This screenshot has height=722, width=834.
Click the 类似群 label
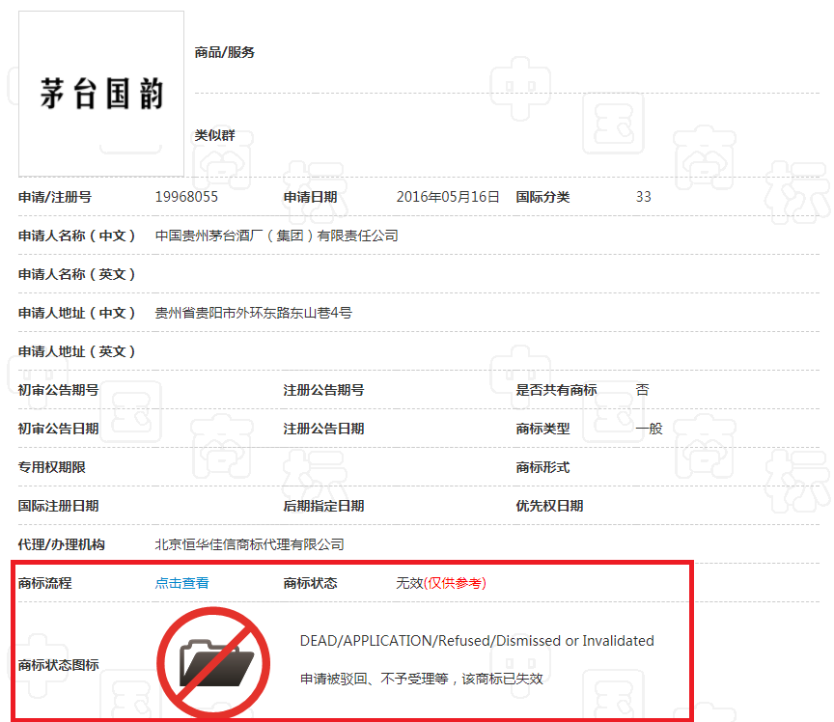(215, 135)
